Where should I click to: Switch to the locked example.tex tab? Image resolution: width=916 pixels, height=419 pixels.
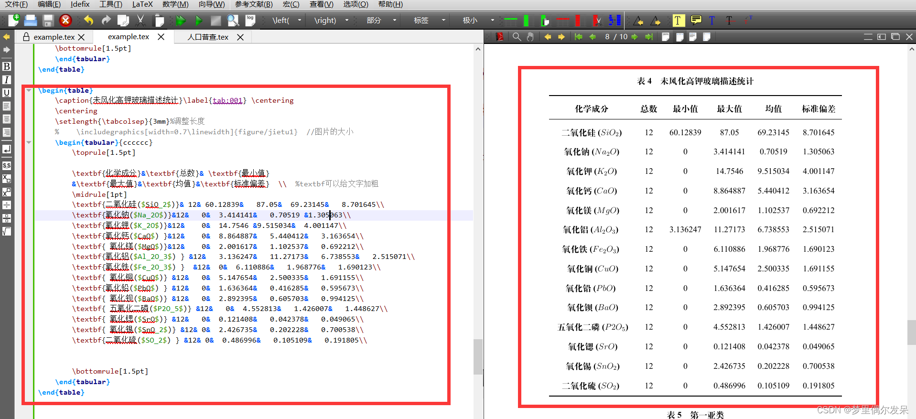[x=54, y=37]
